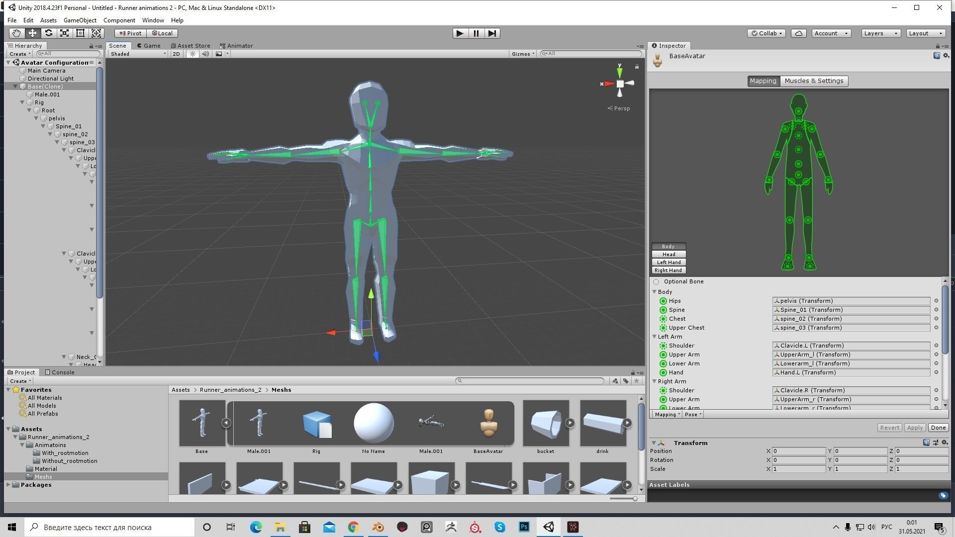The image size is (955, 537).
Task: Select the Move tool
Action: [32, 33]
